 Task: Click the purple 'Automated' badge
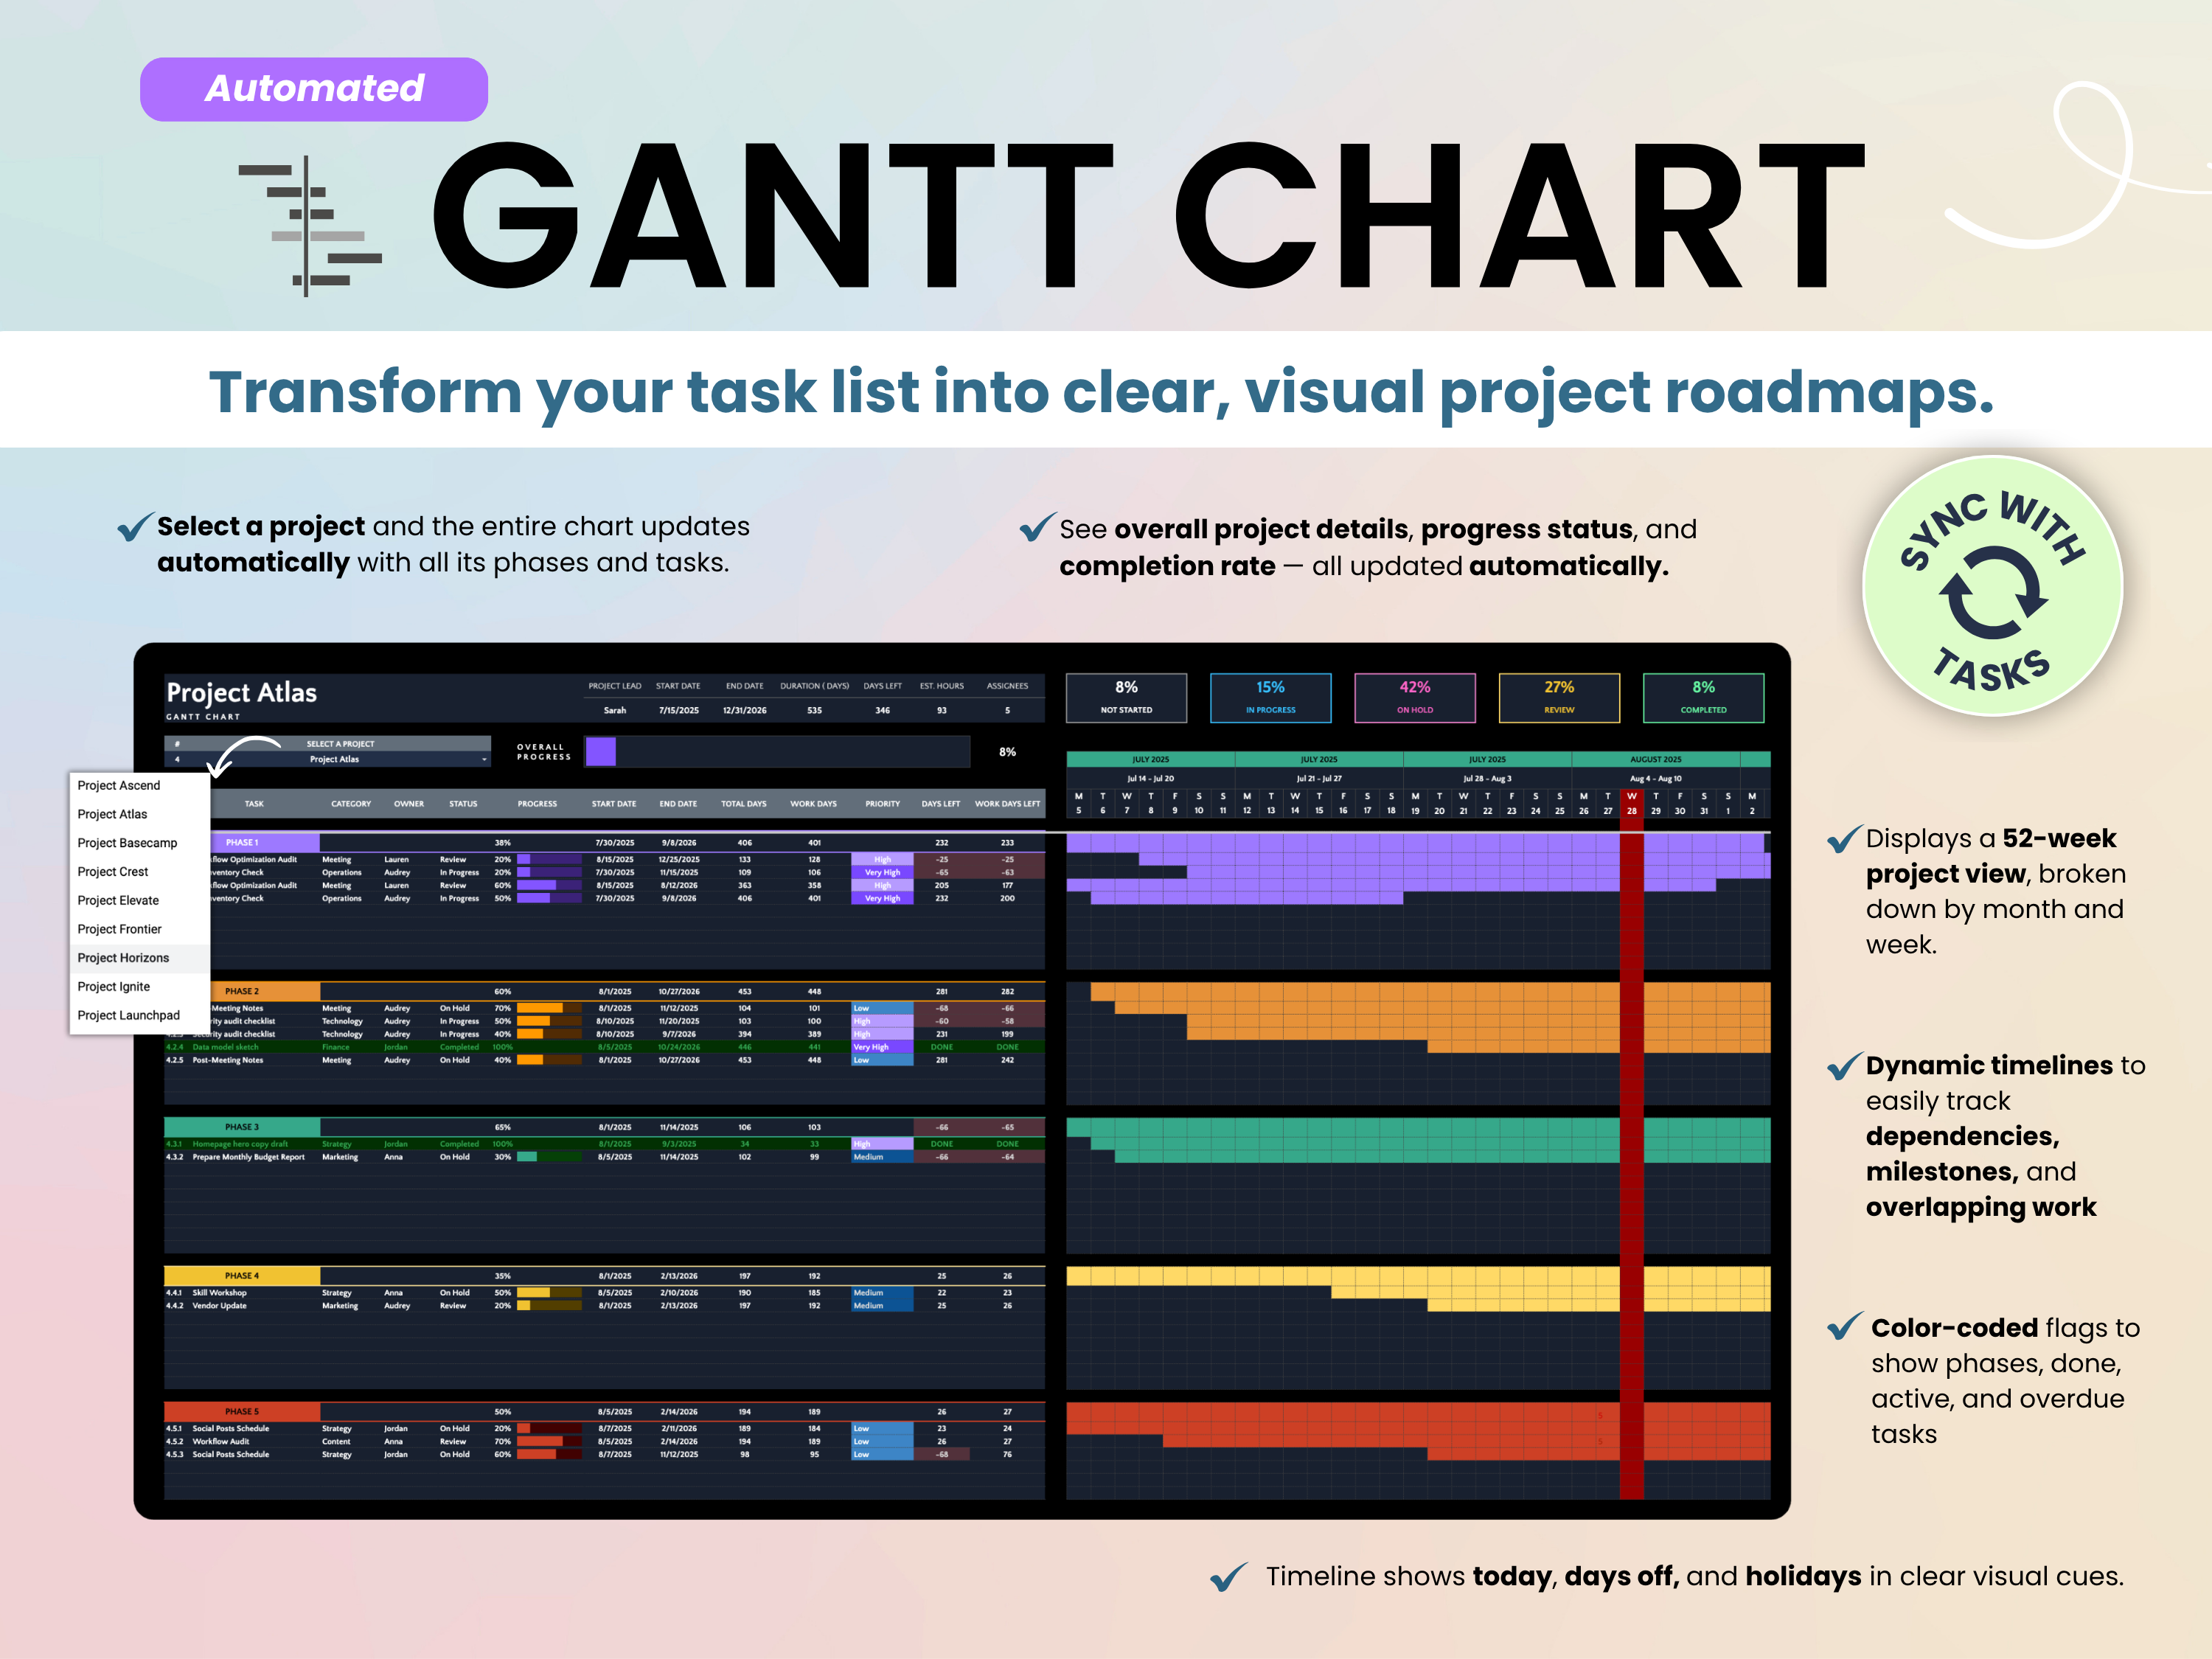314,89
